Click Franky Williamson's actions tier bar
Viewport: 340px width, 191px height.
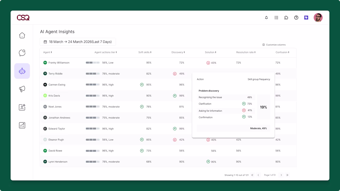(93, 63)
